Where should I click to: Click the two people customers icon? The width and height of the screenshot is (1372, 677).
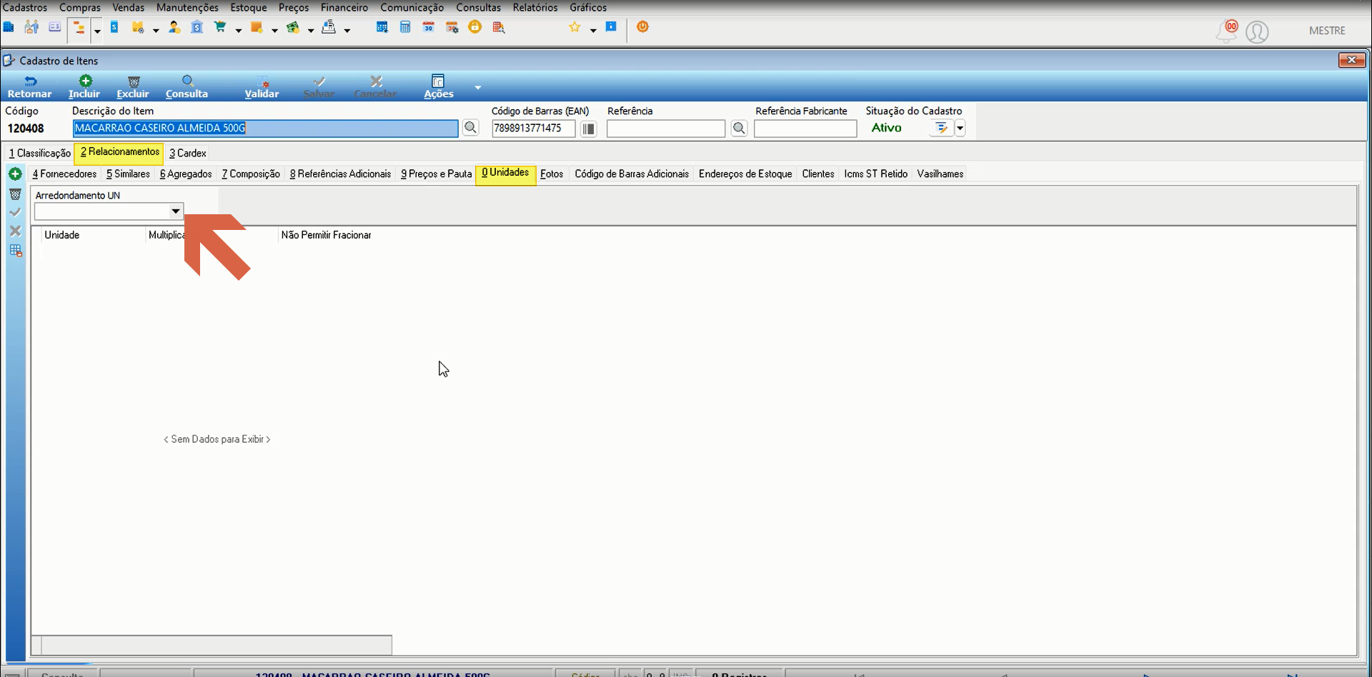click(x=31, y=27)
